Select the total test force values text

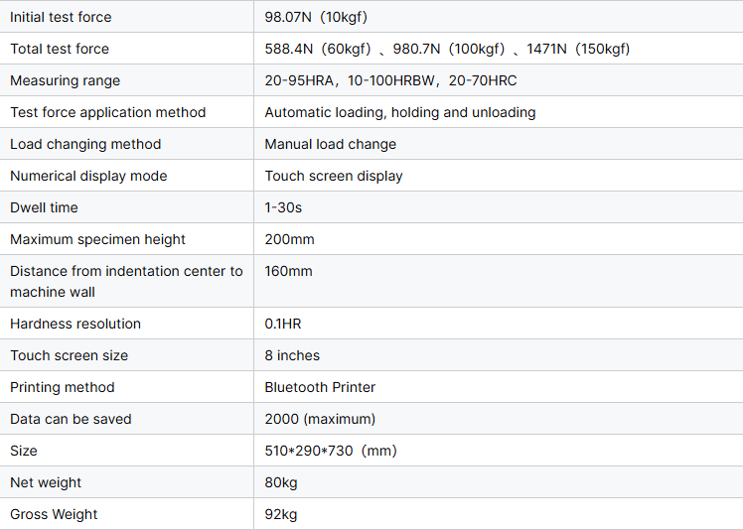click(447, 49)
